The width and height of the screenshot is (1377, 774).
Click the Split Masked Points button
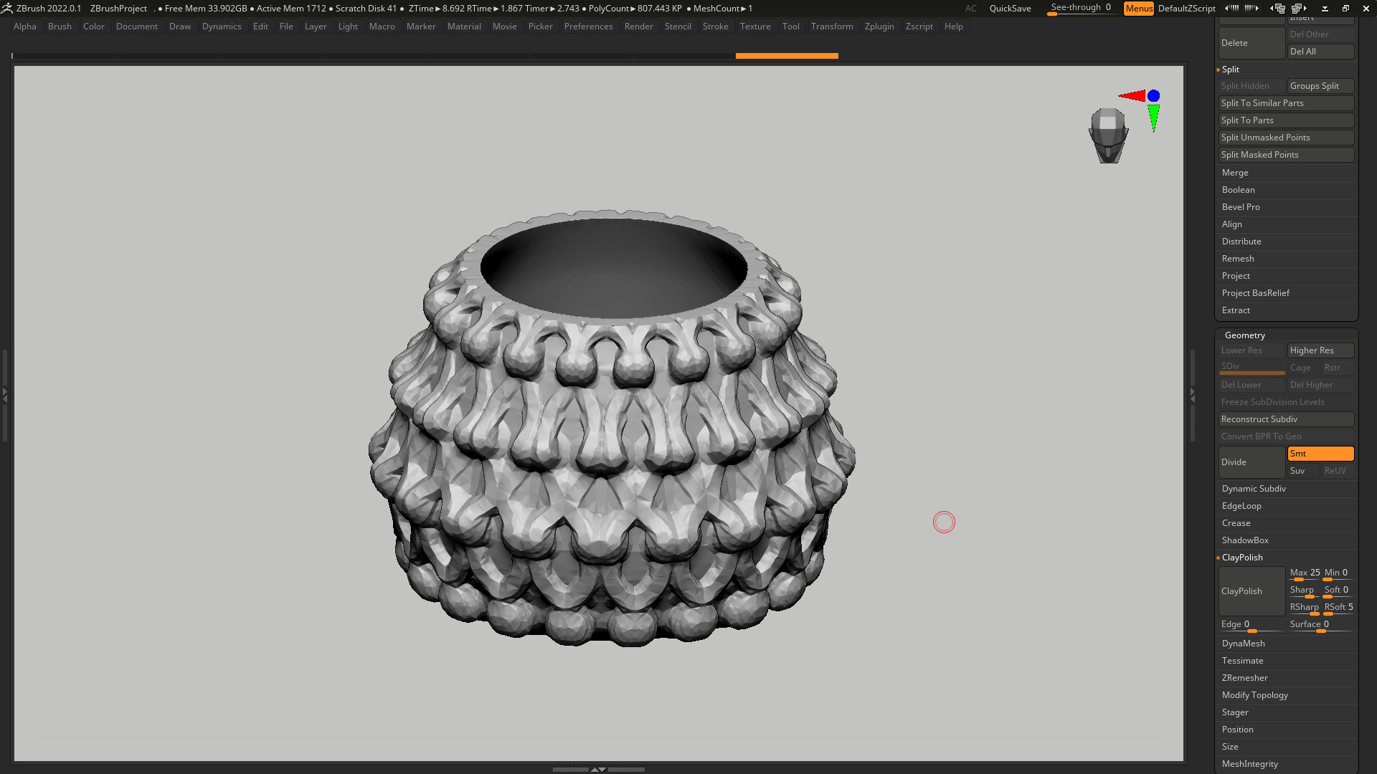point(1286,155)
